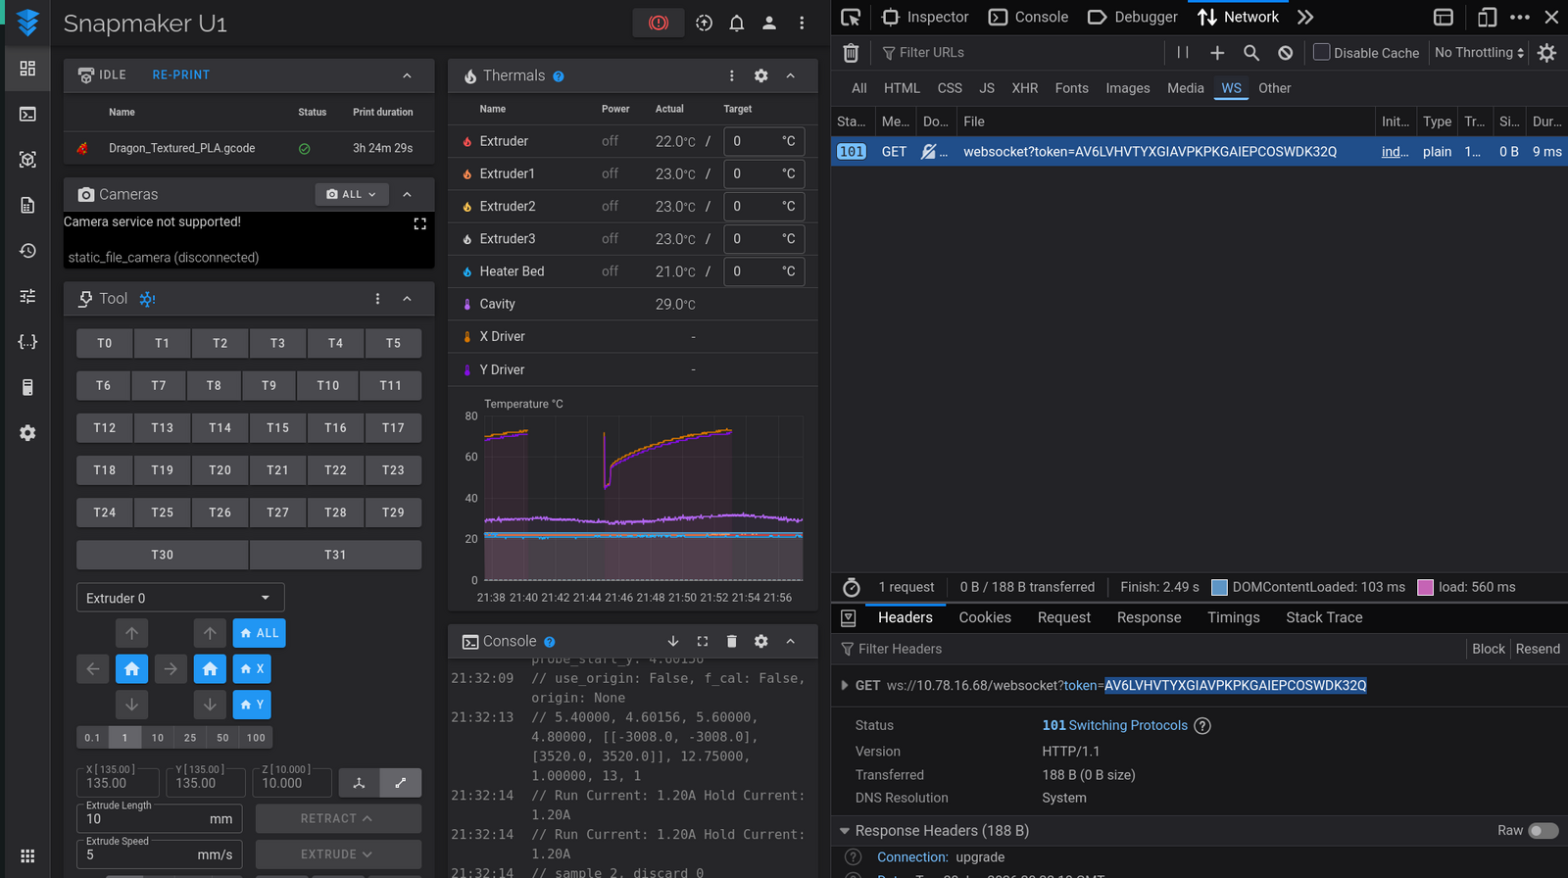Image resolution: width=1568 pixels, height=878 pixels.
Task: Open the network search magnifier
Action: [1251, 53]
